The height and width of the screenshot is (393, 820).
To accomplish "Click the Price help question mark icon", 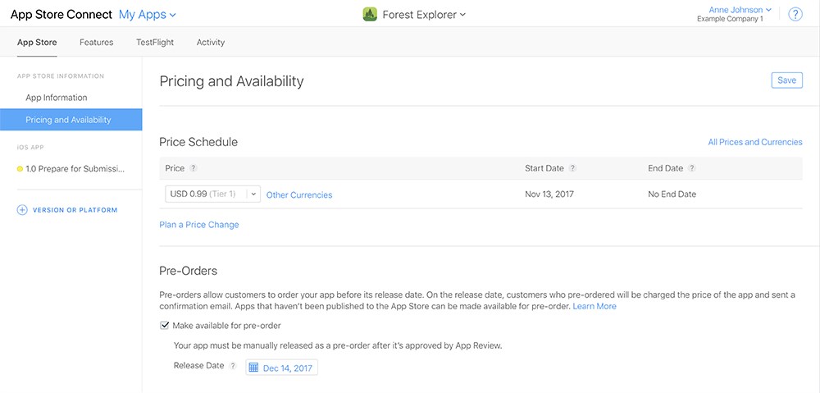I will pyautogui.click(x=193, y=168).
